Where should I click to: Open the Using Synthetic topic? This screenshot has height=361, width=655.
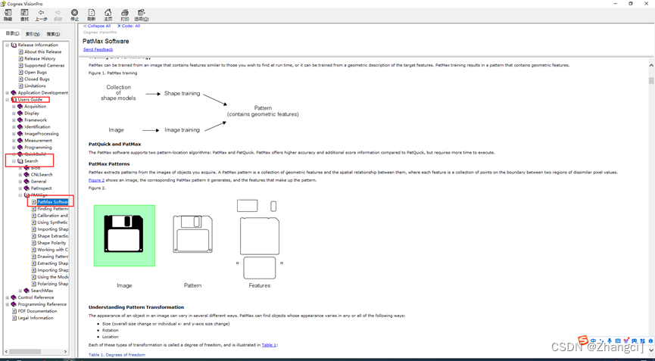(53, 223)
